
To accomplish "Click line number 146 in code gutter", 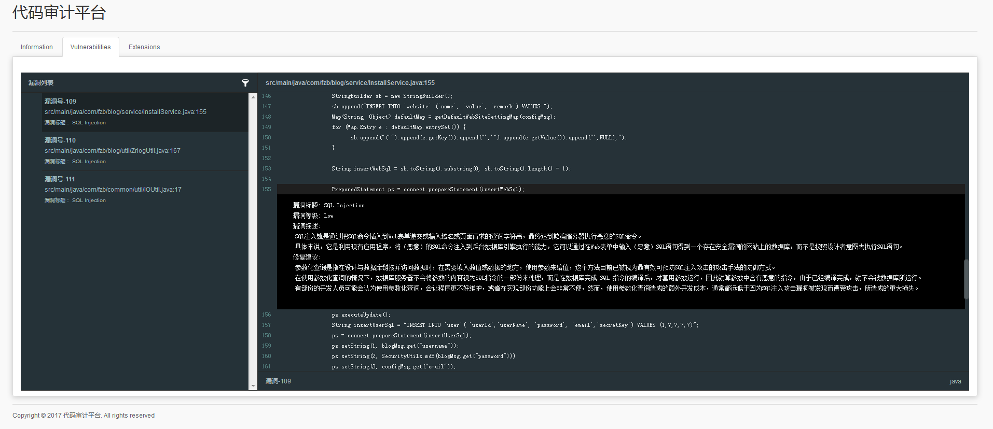I will (266, 96).
